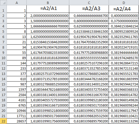Click cell with value 0,3846153846154
The height and width of the screenshot is (124, 139).
coord(124,26)
